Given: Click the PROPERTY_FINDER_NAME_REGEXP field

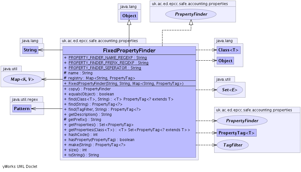Looking at the screenshot, I should [x=108, y=58].
